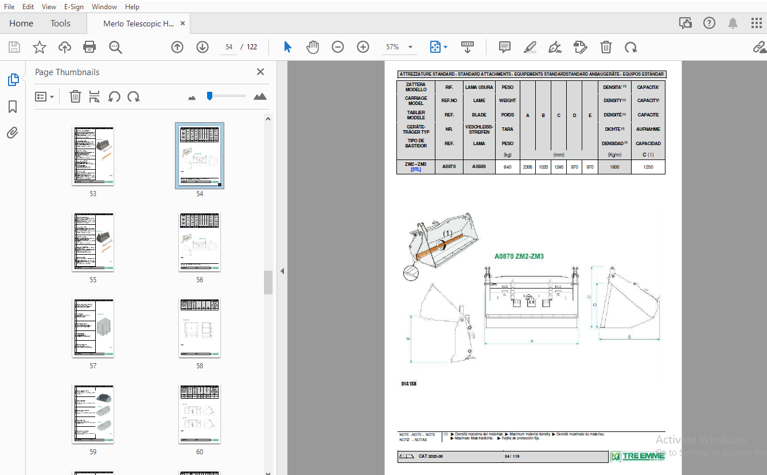
Task: Open the help question mark icon
Action: pyautogui.click(x=709, y=24)
